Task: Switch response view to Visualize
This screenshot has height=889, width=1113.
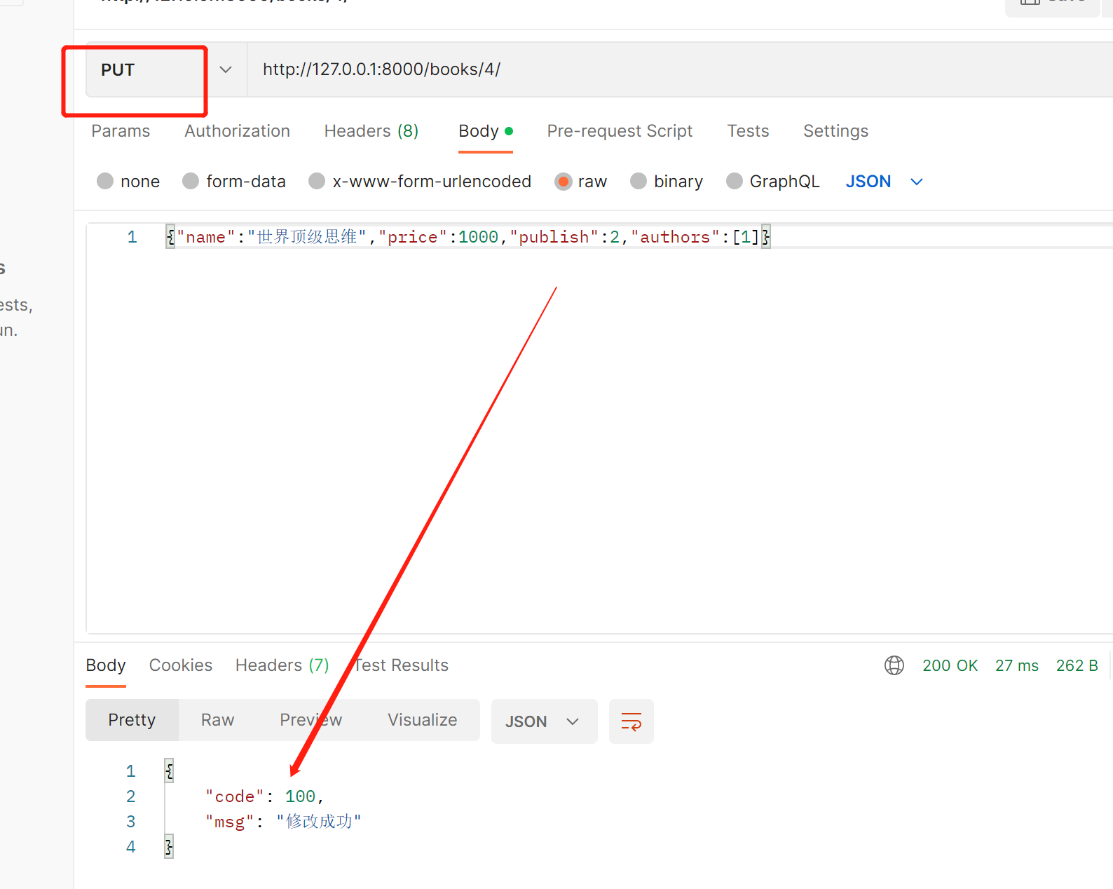Action: (422, 720)
